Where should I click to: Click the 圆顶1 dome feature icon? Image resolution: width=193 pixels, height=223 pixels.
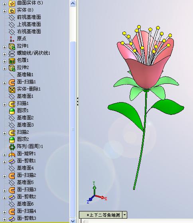point(12,111)
